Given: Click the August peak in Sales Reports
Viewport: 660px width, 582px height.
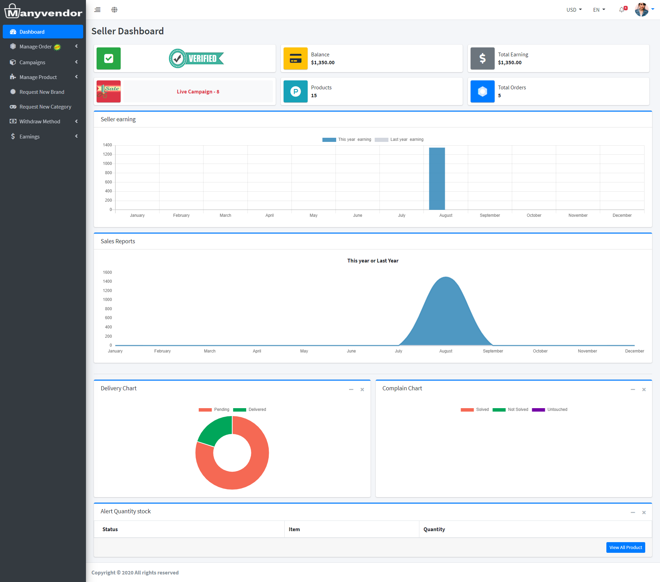Looking at the screenshot, I should coord(446,278).
